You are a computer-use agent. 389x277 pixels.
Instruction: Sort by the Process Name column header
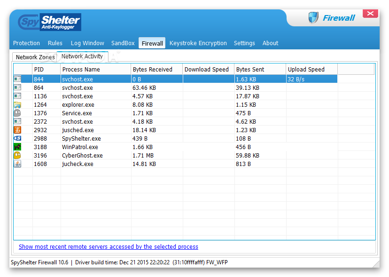click(95, 69)
